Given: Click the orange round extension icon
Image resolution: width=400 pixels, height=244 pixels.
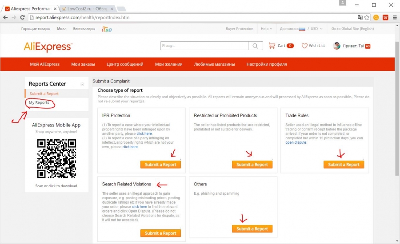Looking at the screenshot, I should (376, 17).
